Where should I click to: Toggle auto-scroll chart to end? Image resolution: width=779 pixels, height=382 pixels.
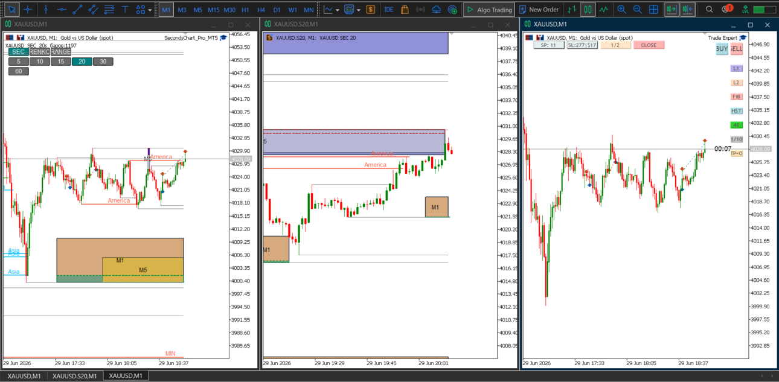click(x=671, y=10)
